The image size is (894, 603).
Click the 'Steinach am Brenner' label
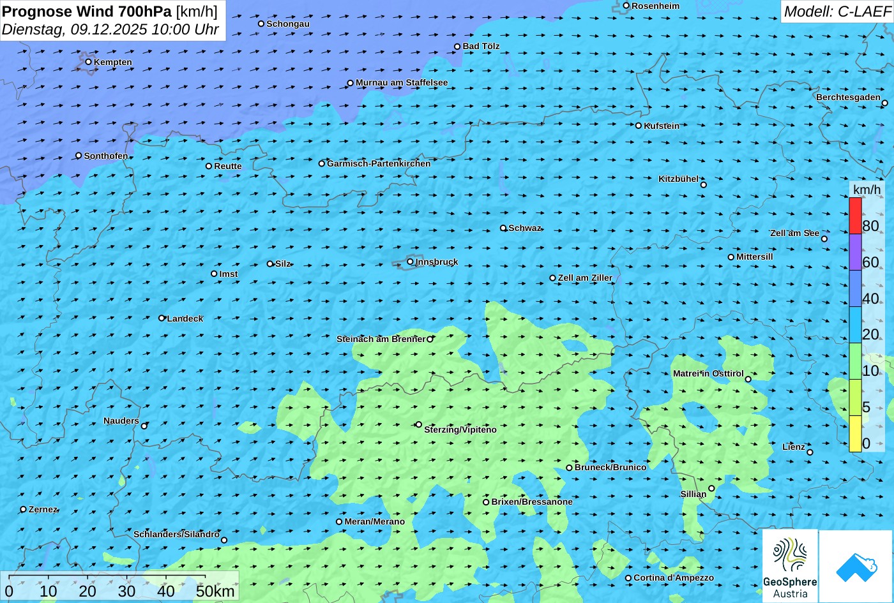point(381,339)
